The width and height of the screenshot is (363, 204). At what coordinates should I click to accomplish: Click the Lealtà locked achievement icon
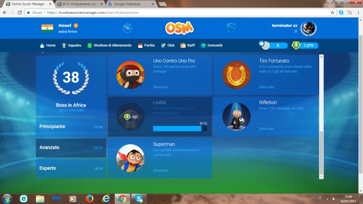[x=130, y=117]
